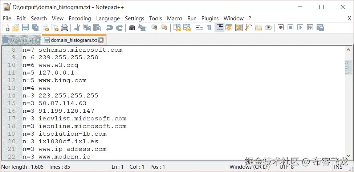Open Find with the binoculars icon

pyautogui.click(x=132, y=28)
